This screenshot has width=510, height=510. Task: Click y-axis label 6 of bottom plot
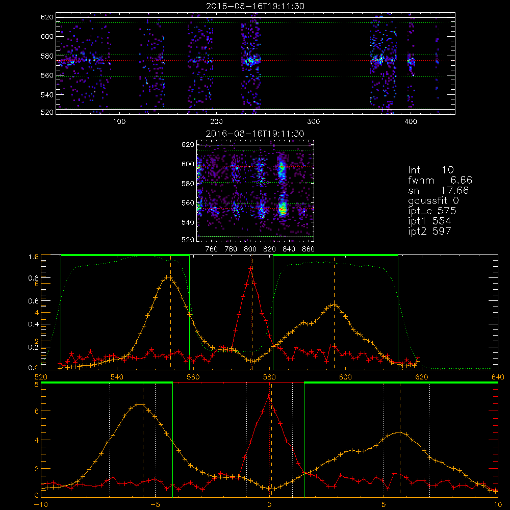point(36,412)
